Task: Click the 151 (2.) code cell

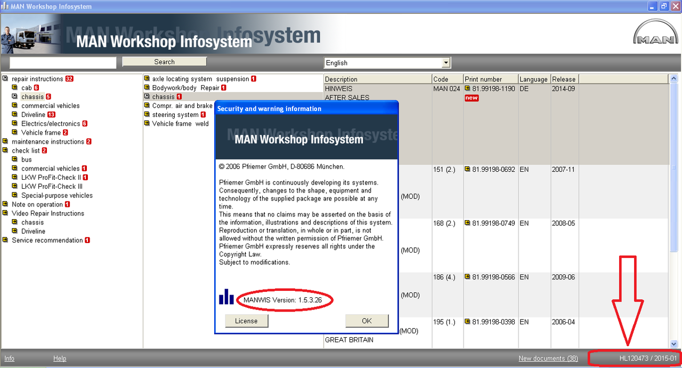Action: (x=444, y=170)
